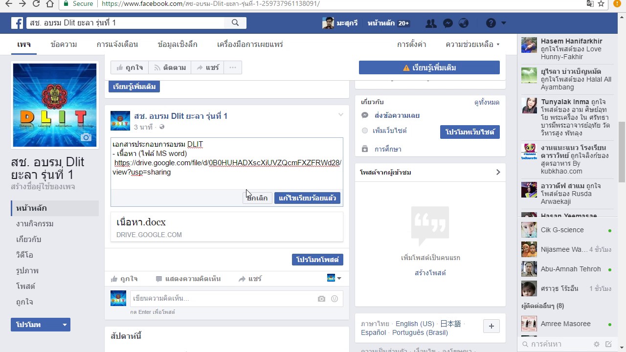Click ถูกใจ under the post
This screenshot has width=626, height=352.
[x=124, y=279]
